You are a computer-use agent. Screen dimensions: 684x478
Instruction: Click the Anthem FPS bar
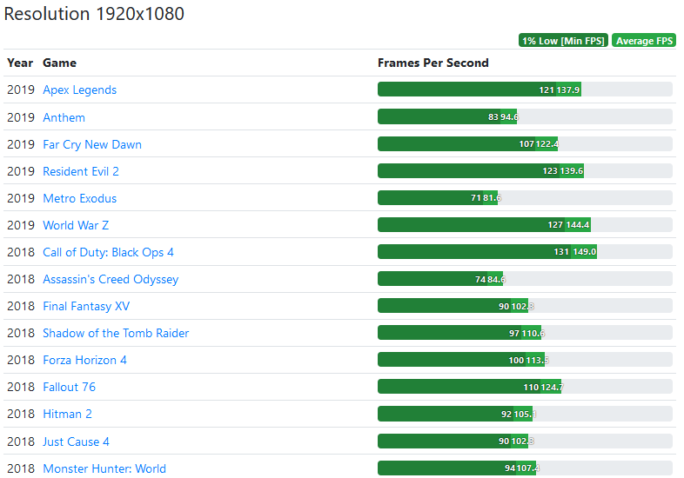(525, 116)
